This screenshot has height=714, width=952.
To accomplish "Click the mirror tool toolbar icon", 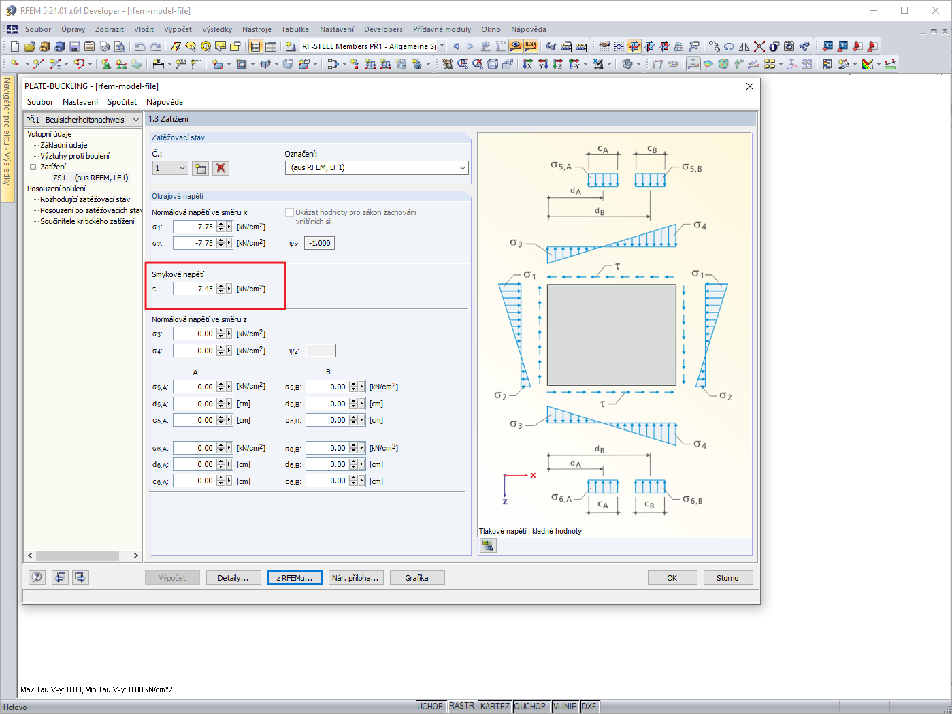I will click(x=744, y=46).
